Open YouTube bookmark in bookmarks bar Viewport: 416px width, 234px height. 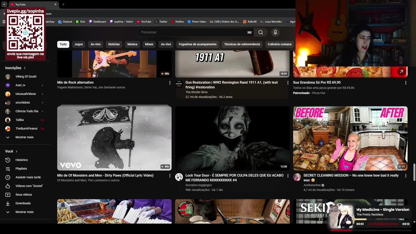(x=144, y=22)
